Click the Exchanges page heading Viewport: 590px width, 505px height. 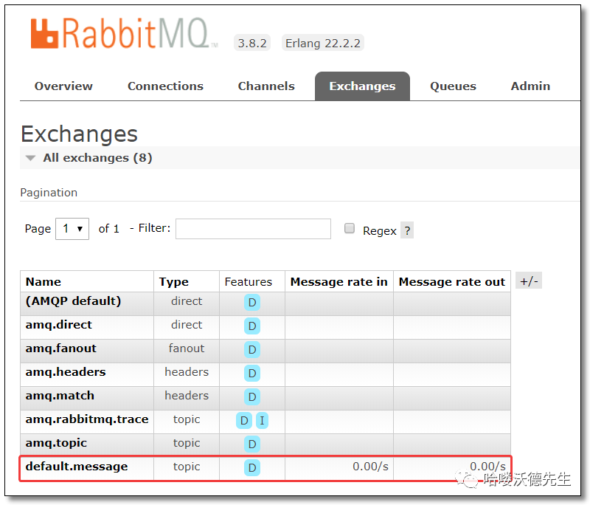(x=80, y=134)
